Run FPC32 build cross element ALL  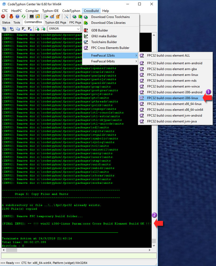click(175, 56)
